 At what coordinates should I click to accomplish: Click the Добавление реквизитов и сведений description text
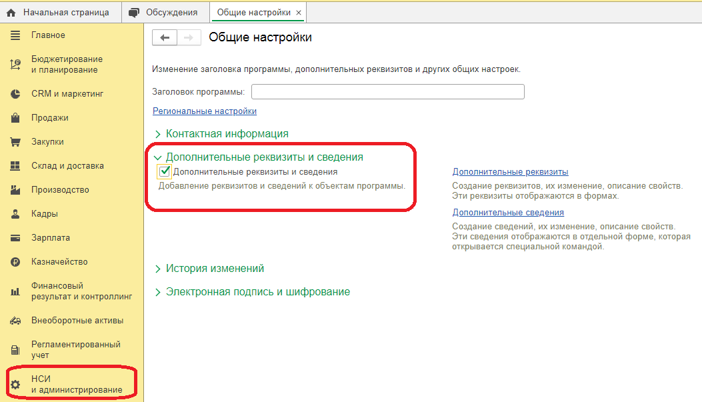pos(281,186)
